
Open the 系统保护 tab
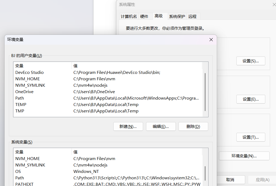pyautogui.click(x=177, y=17)
